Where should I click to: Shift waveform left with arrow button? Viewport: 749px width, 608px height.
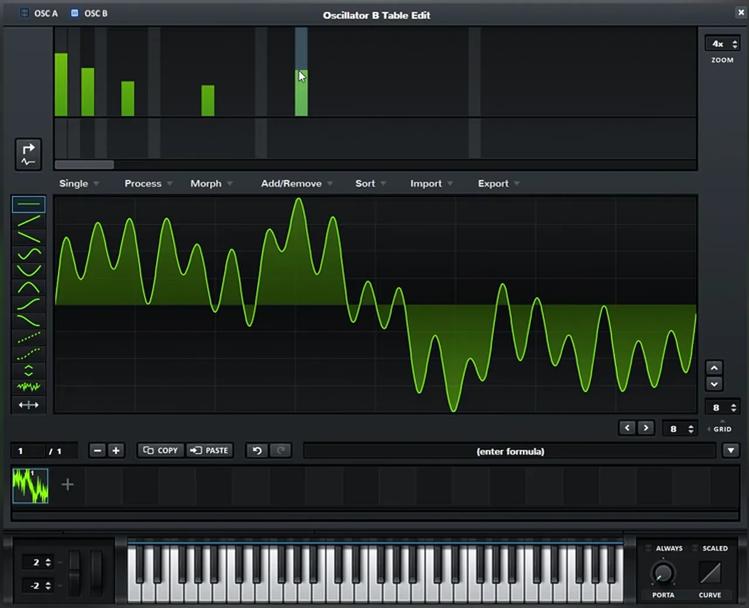[x=627, y=428]
